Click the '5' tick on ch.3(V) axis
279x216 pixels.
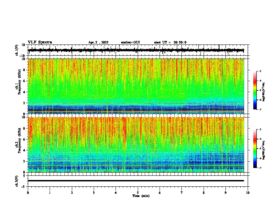click(x=24, y=175)
